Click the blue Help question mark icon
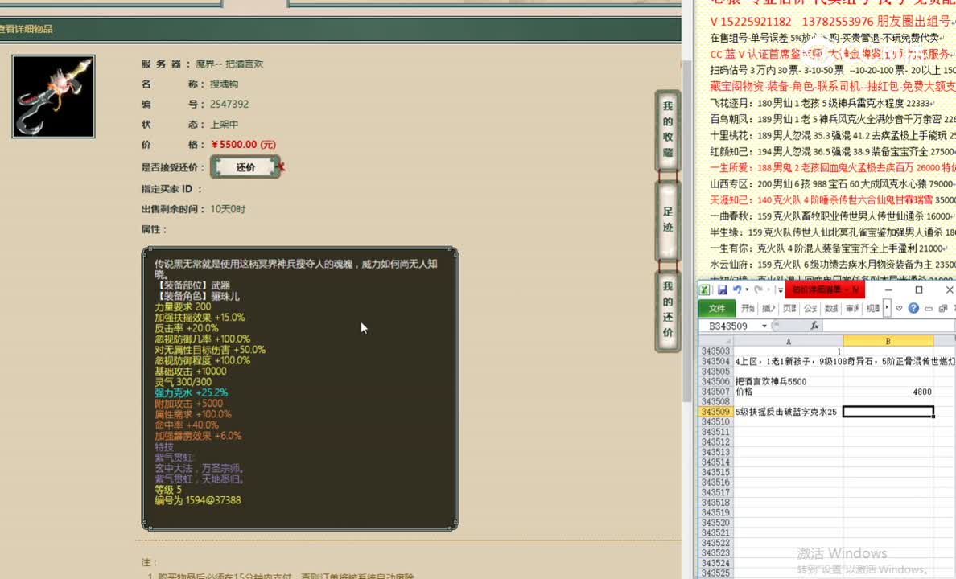 913,308
